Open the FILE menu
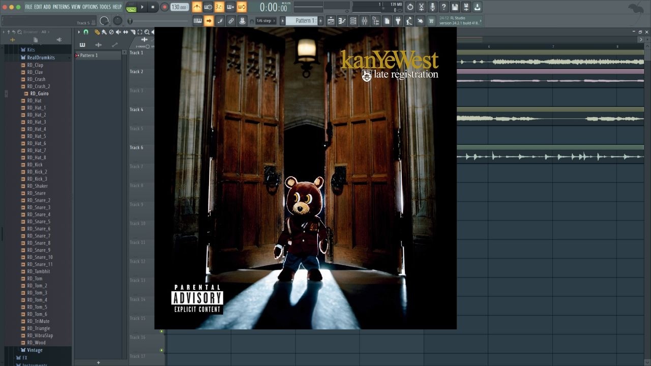Image resolution: width=651 pixels, height=366 pixels. click(x=28, y=7)
